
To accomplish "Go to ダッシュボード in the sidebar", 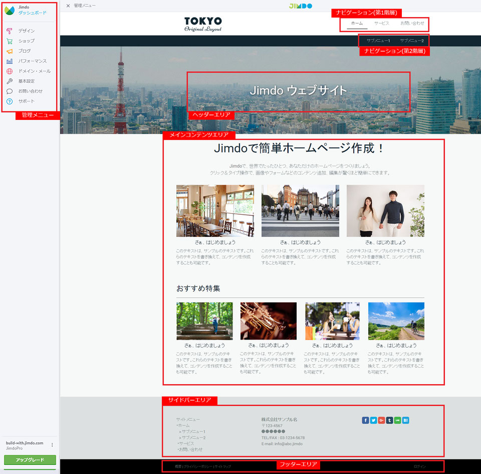I will click(32, 13).
